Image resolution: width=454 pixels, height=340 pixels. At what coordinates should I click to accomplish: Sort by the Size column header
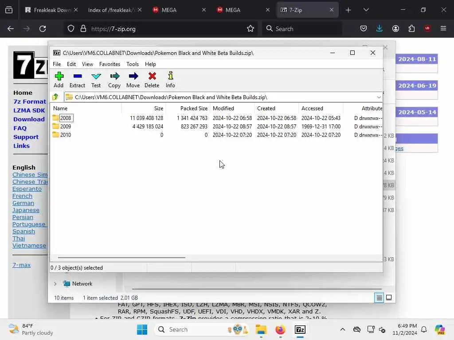tap(143, 108)
